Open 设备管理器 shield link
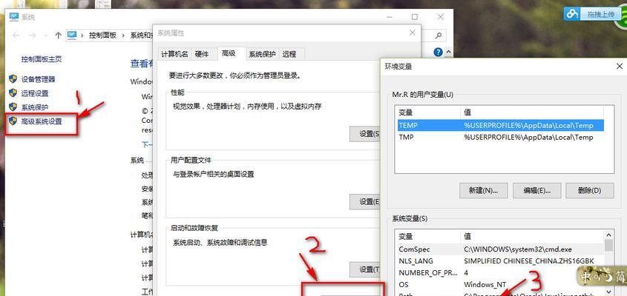Screen dimensions: 627x296 (38, 79)
